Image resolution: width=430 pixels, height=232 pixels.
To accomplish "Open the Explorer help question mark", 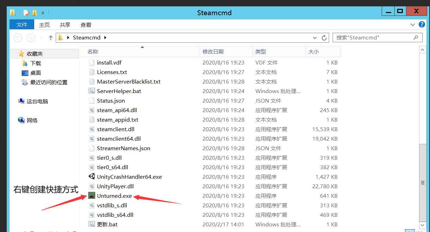I will point(422,24).
